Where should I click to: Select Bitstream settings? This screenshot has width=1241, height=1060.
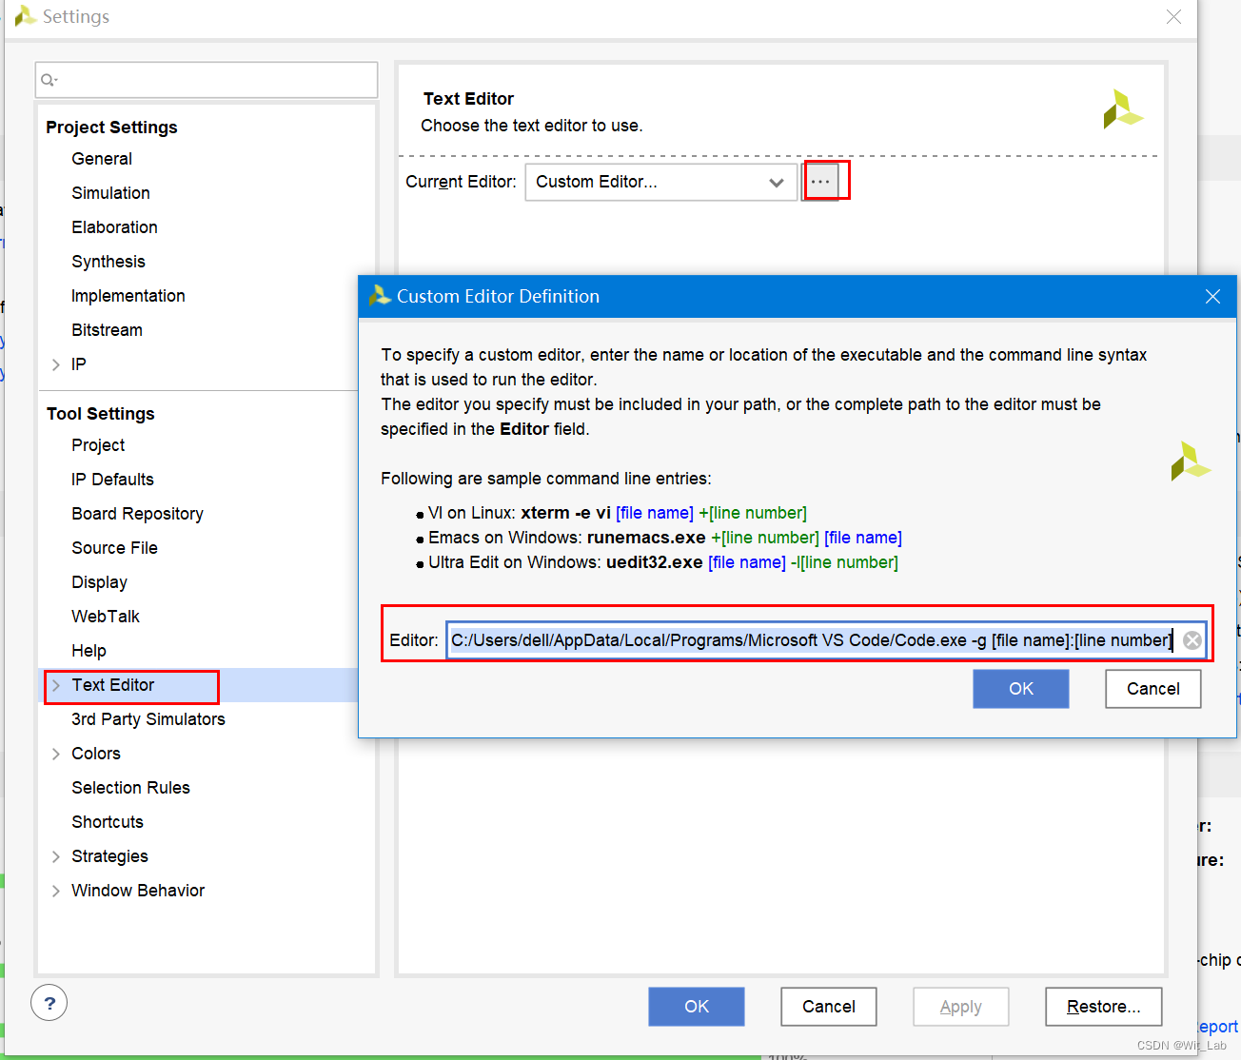tap(107, 330)
